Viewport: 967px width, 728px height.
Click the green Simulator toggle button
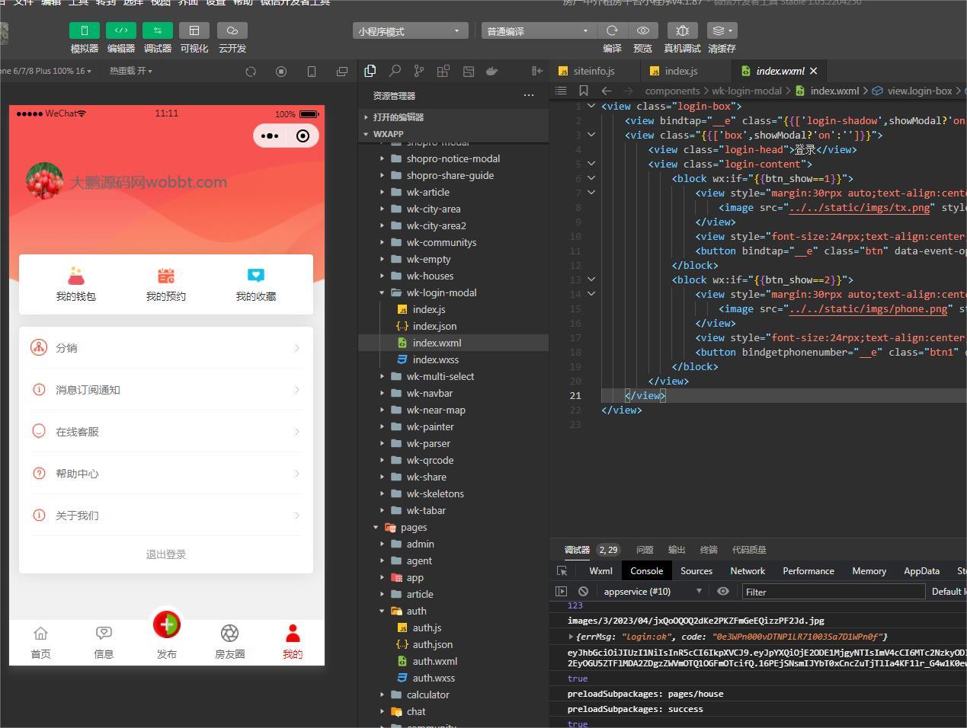[x=84, y=30]
